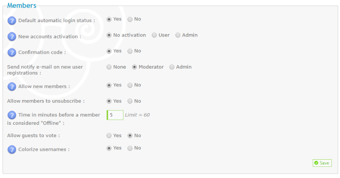Image resolution: width=340 pixels, height=178 pixels.
Task: Show help for Confirmation code setting
Action: pos(12,52)
